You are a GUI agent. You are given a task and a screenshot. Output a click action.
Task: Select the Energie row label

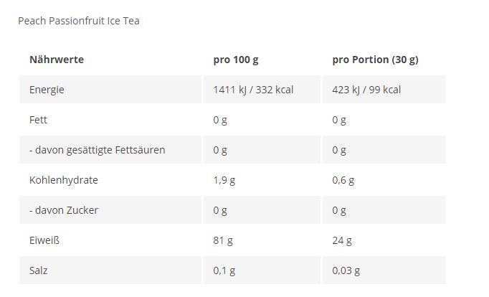click(47, 90)
